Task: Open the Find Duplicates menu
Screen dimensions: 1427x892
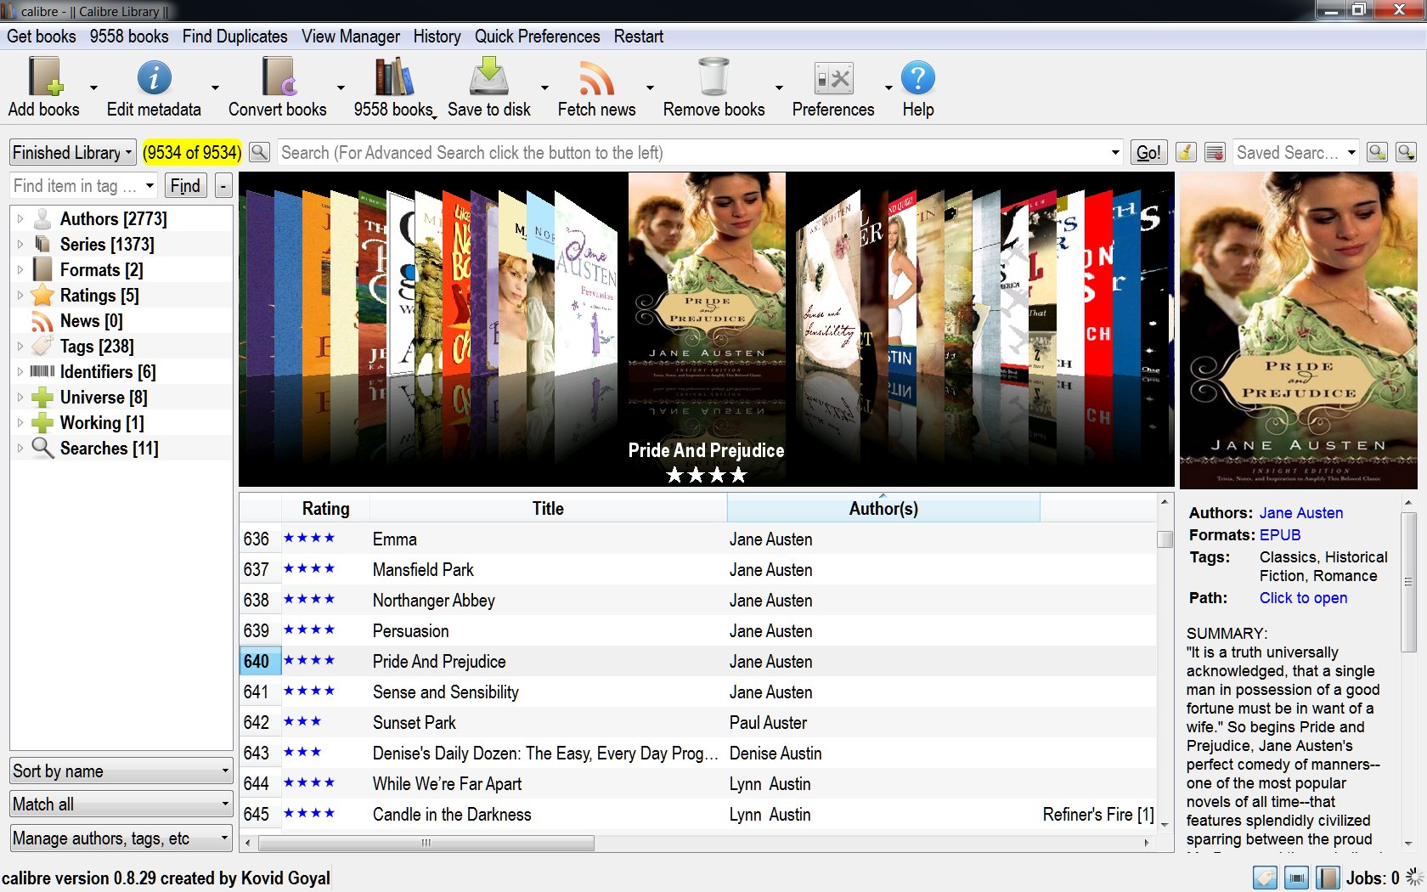Action: 235,37
